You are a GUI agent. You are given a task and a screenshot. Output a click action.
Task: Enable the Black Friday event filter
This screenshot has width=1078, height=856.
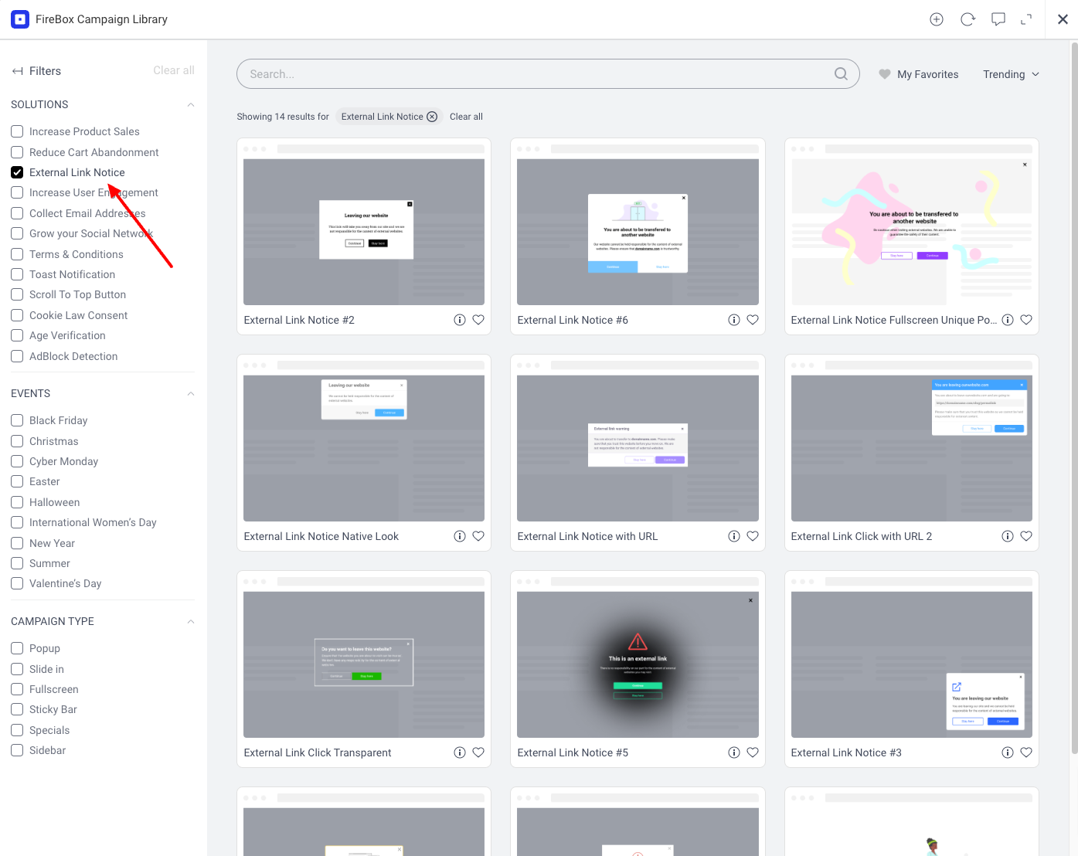17,420
